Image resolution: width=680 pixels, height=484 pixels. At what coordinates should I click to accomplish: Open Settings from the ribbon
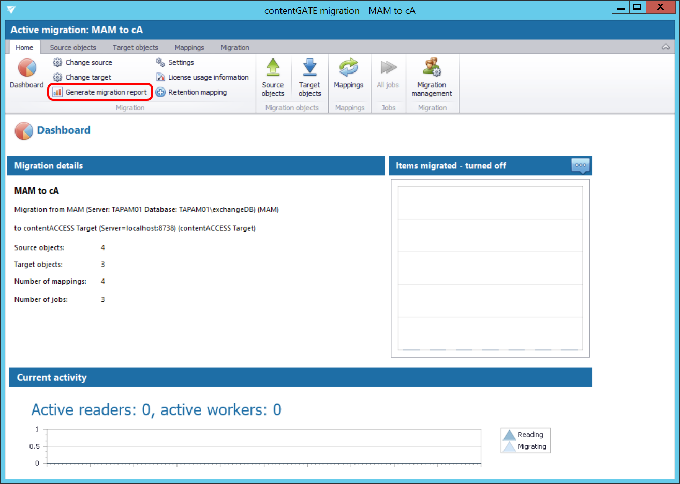click(175, 62)
